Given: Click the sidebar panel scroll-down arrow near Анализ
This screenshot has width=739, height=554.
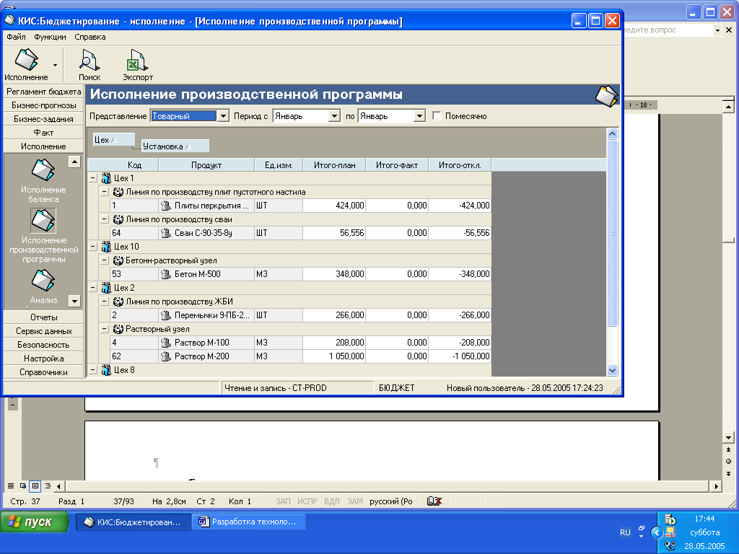Looking at the screenshot, I should 74,301.
